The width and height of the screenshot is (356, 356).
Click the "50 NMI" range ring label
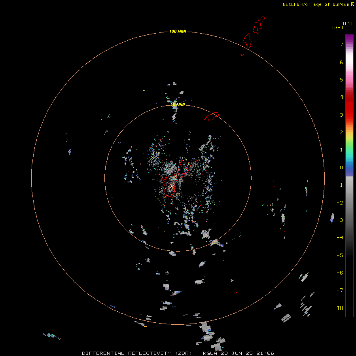(x=178, y=104)
